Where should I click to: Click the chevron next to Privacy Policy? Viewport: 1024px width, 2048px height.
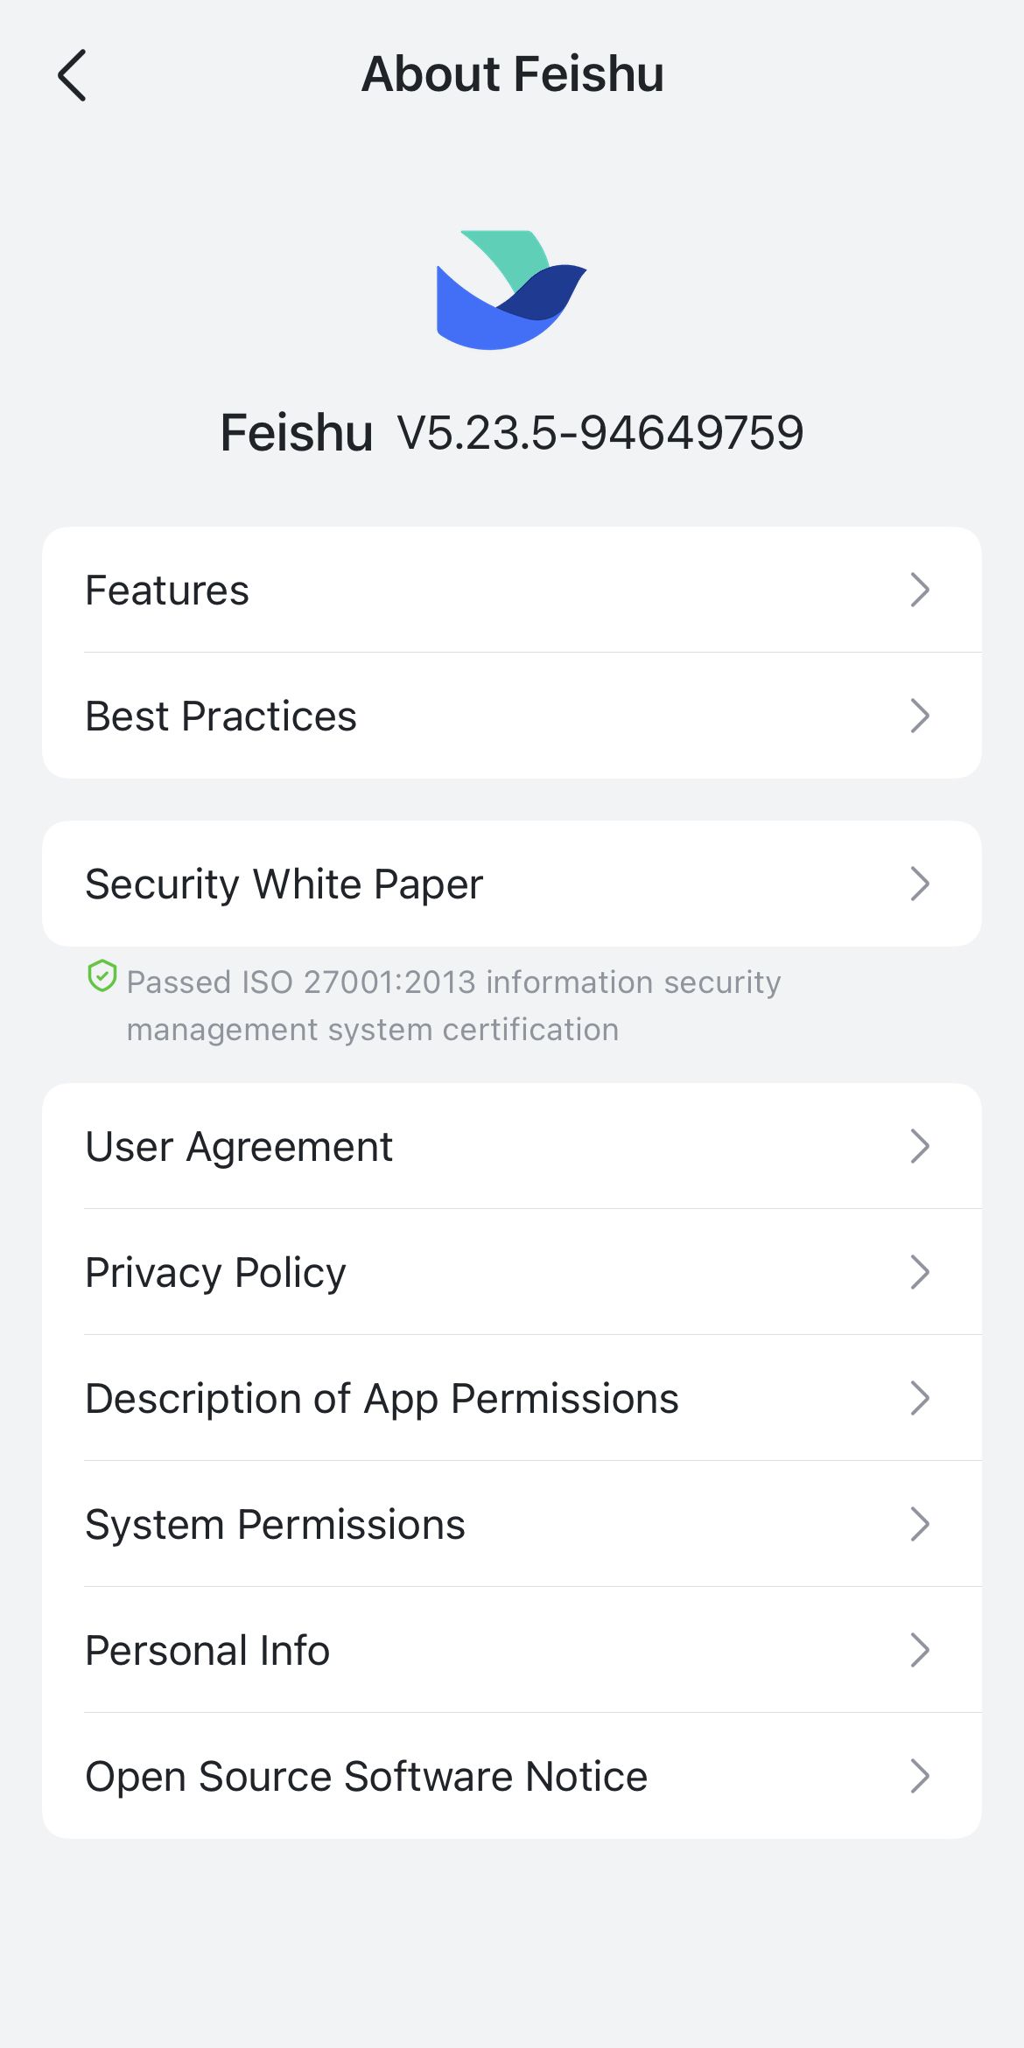click(x=919, y=1273)
